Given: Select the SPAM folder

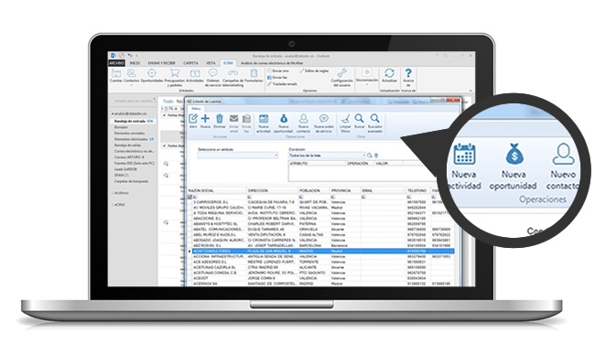Looking at the screenshot, I should (122, 176).
